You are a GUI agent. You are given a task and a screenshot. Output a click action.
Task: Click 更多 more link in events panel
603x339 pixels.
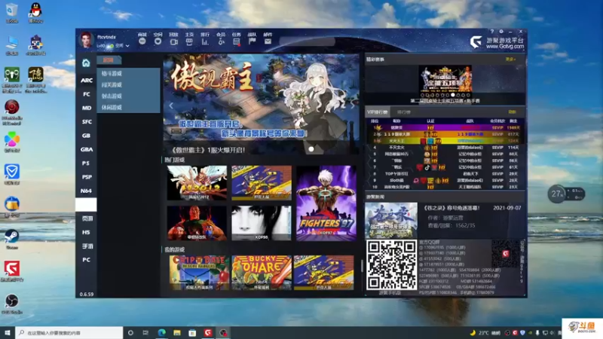510,60
